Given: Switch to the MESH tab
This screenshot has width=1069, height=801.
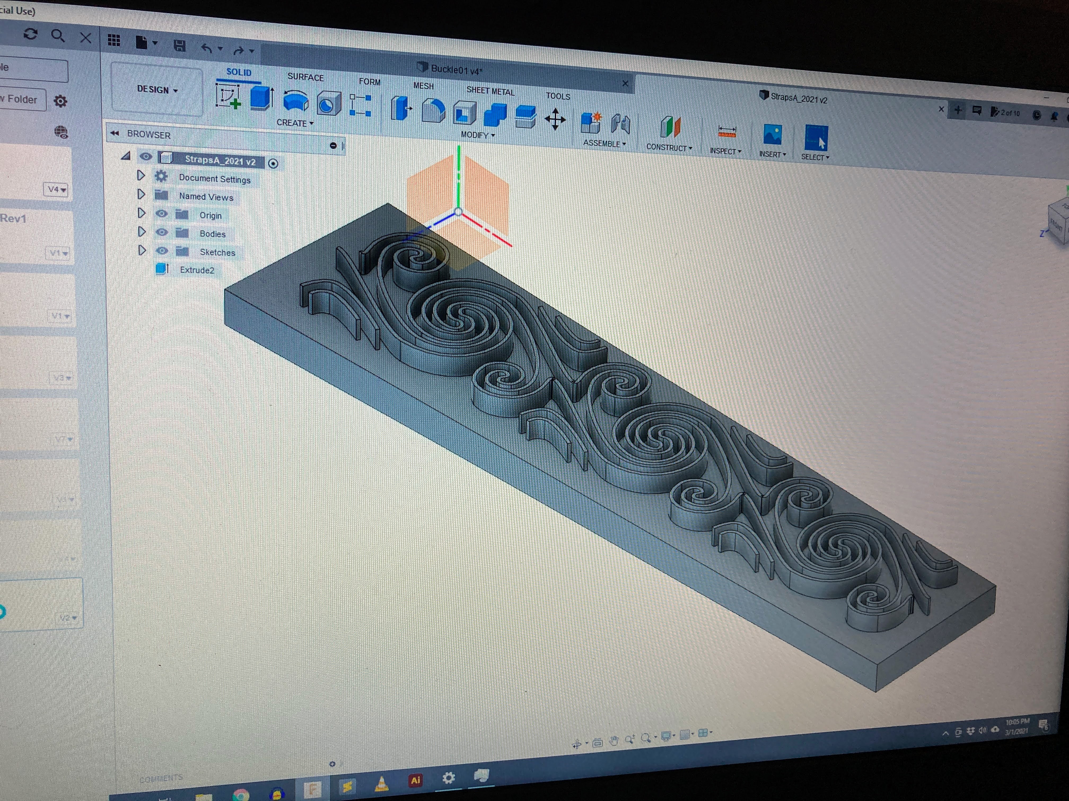Looking at the screenshot, I should click(423, 86).
